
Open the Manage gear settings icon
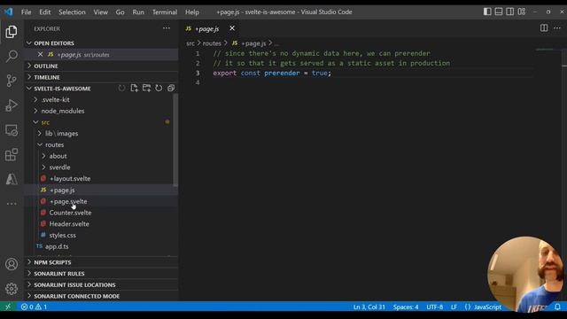[12, 289]
